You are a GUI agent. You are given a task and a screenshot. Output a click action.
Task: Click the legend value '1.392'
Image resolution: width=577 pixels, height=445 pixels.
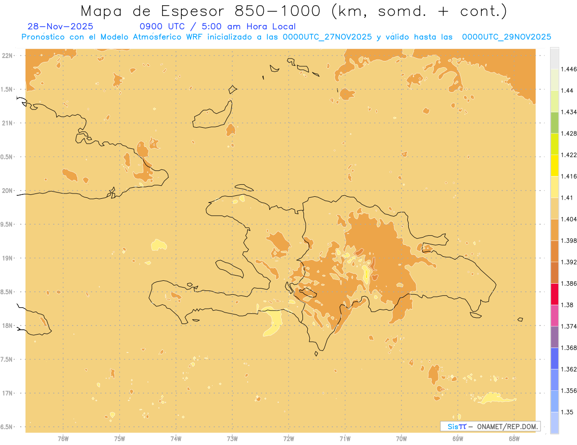point(569,262)
